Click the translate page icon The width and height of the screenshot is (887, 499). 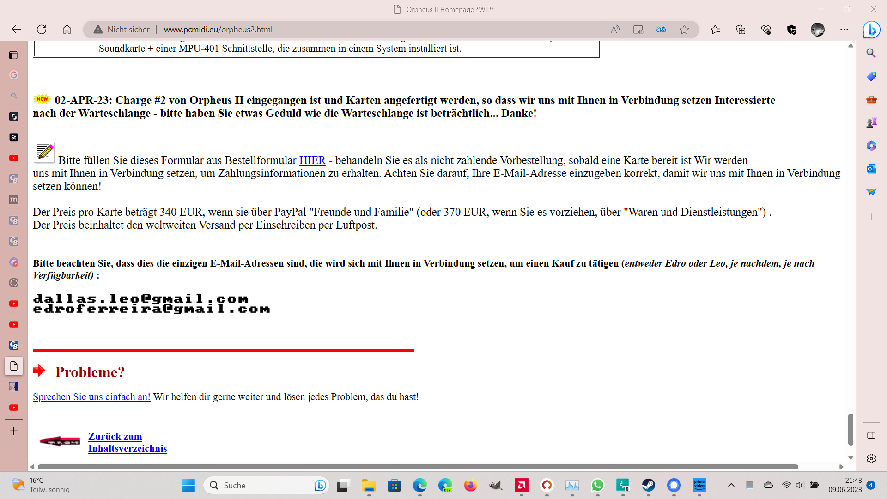(661, 30)
